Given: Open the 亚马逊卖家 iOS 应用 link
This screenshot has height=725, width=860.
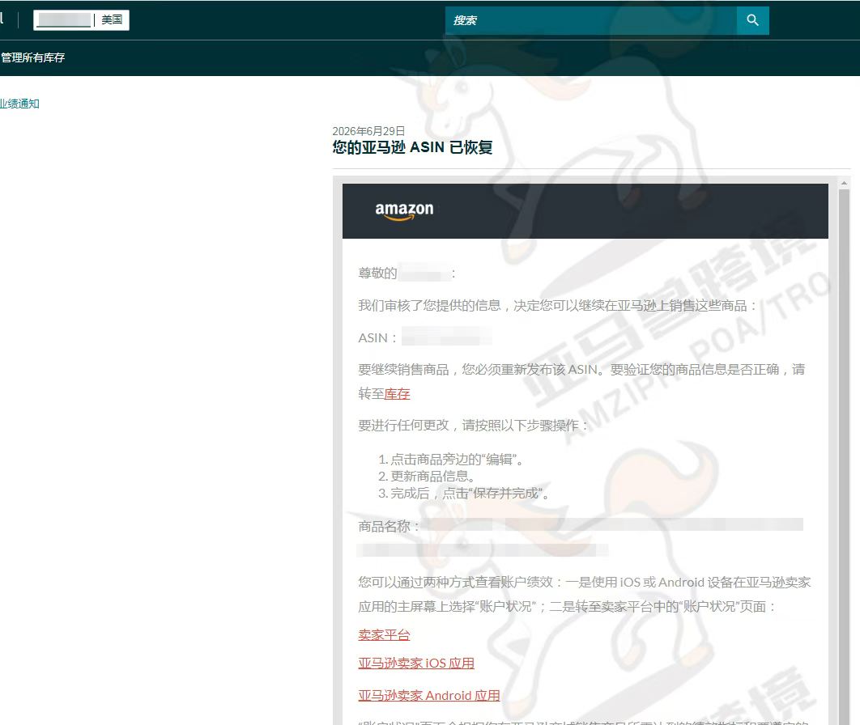Looking at the screenshot, I should (x=416, y=663).
